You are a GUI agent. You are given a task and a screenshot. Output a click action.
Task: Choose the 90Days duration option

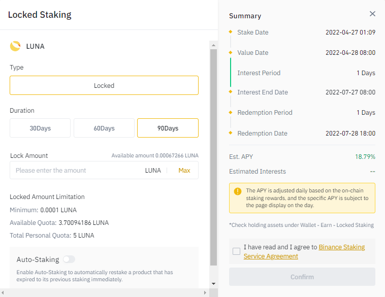click(168, 128)
